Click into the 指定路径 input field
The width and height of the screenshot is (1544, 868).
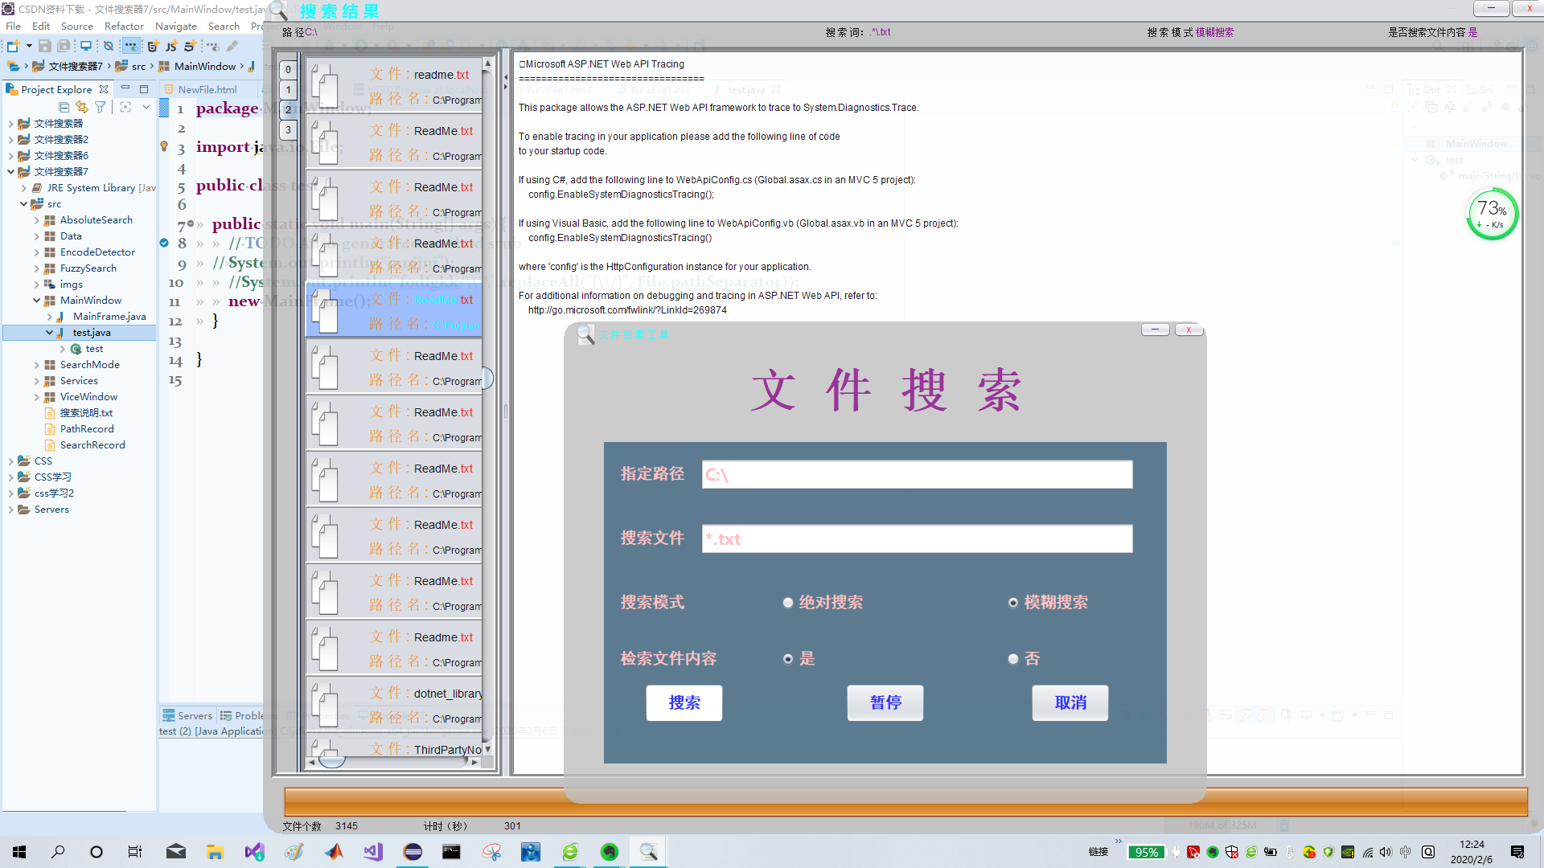click(x=917, y=474)
